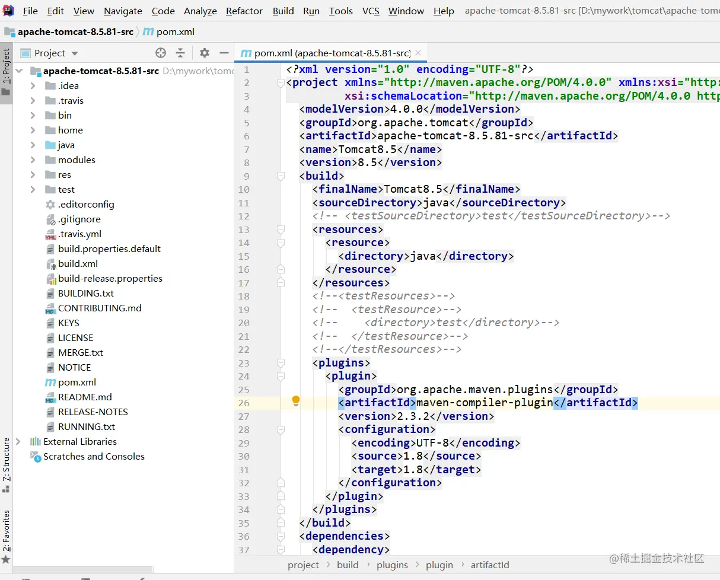This screenshot has height=580, width=720.
Task: Click maven-compiler-plugin text on line 26
Action: point(485,403)
